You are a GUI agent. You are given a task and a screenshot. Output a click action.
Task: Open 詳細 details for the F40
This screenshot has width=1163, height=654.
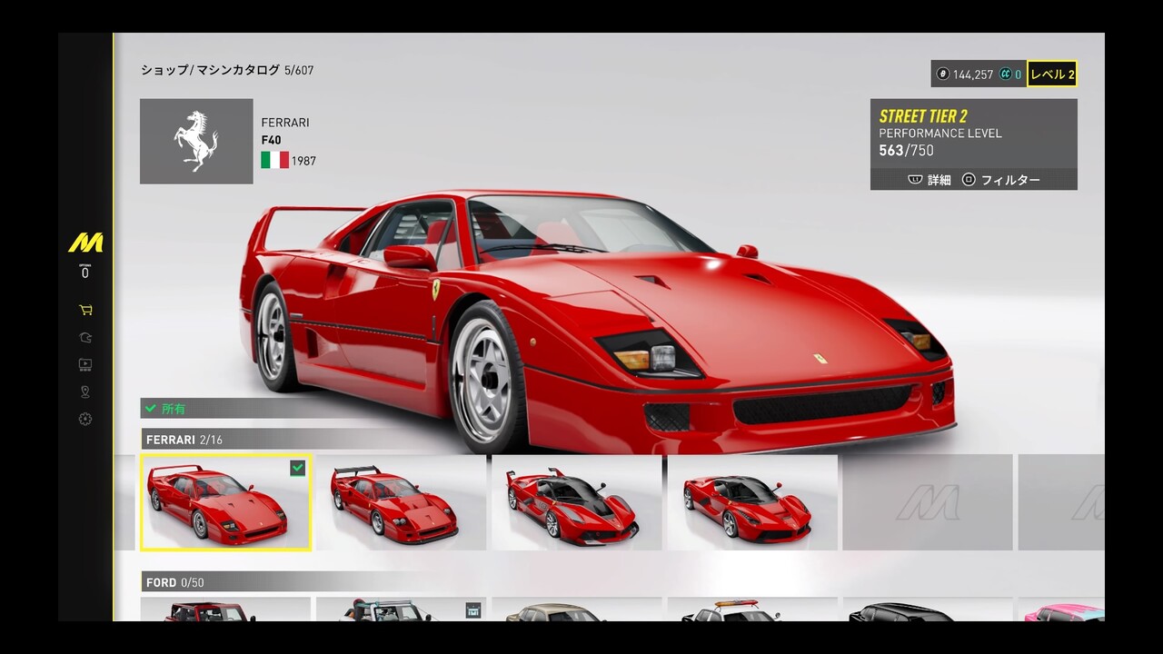(929, 180)
